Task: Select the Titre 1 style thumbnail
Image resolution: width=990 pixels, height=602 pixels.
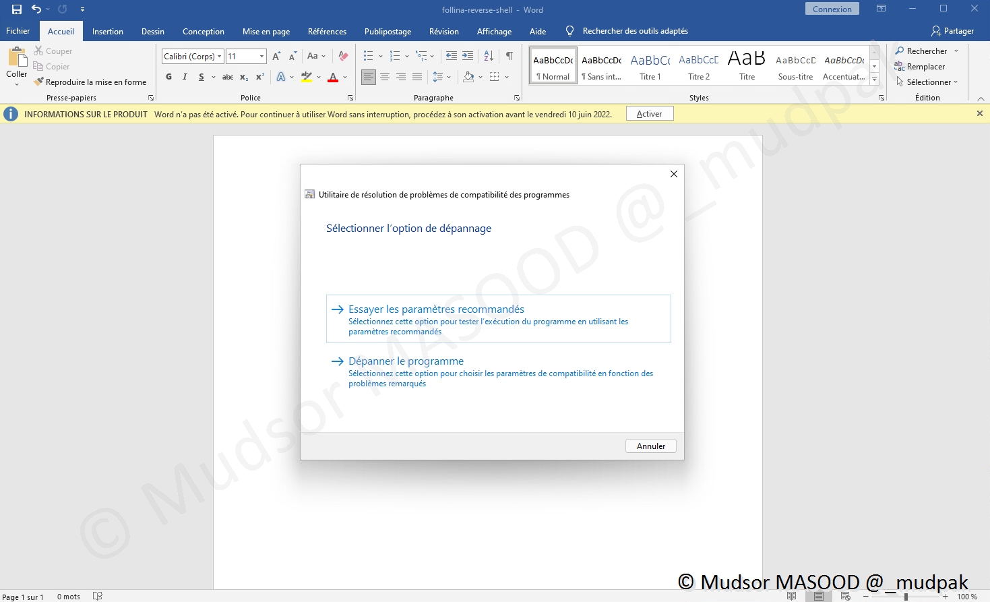Action: pyautogui.click(x=650, y=66)
